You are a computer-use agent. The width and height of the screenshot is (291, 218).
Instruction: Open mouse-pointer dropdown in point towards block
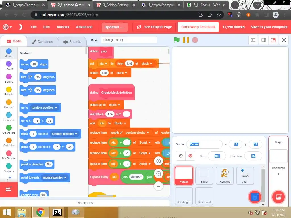(x=55, y=178)
